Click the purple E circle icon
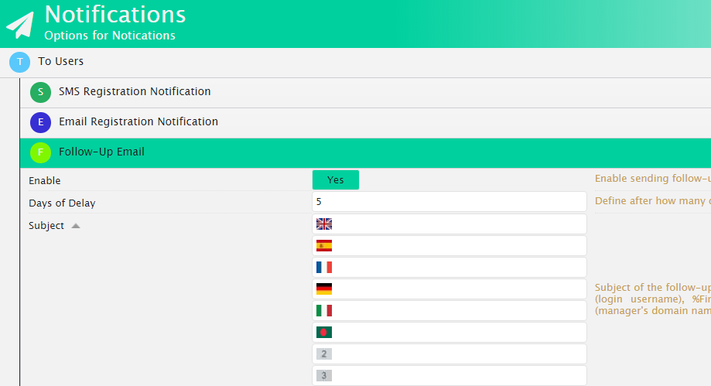Image resolution: width=711 pixels, height=386 pixels. (40, 122)
